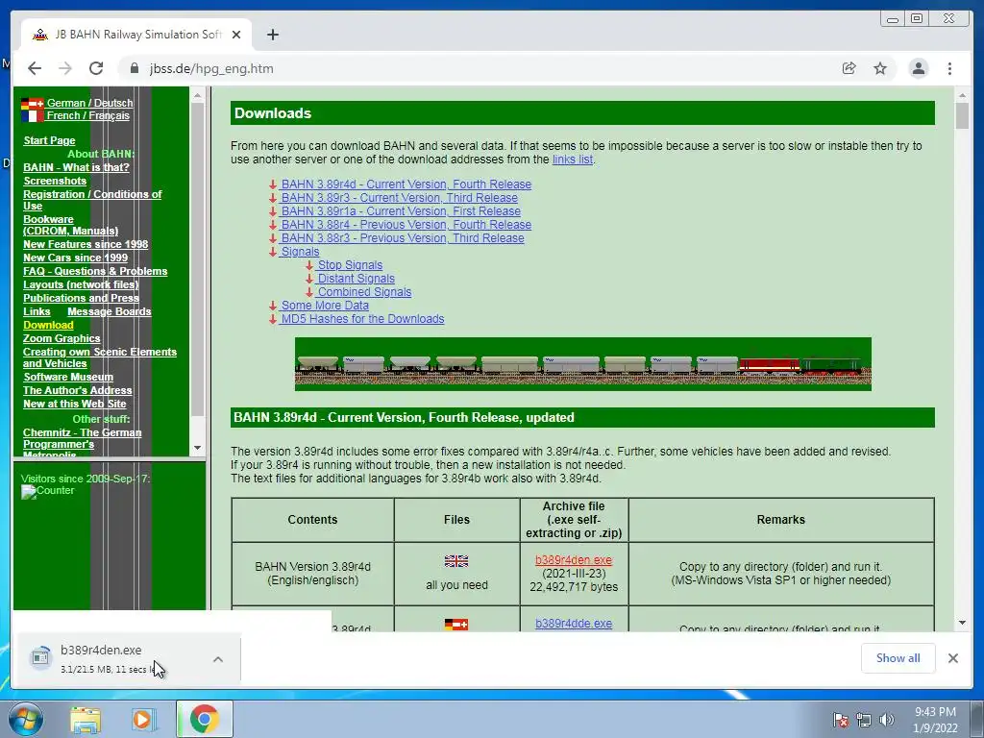Viewport: 984px width, 738px height.
Task: Open Creating own Scenic Elements link
Action: 100,357
